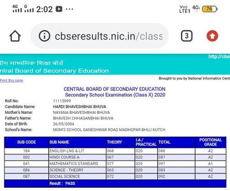Tap the browser home icon
Image resolution: width=230 pixels, height=191 pixels.
coord(15,36)
